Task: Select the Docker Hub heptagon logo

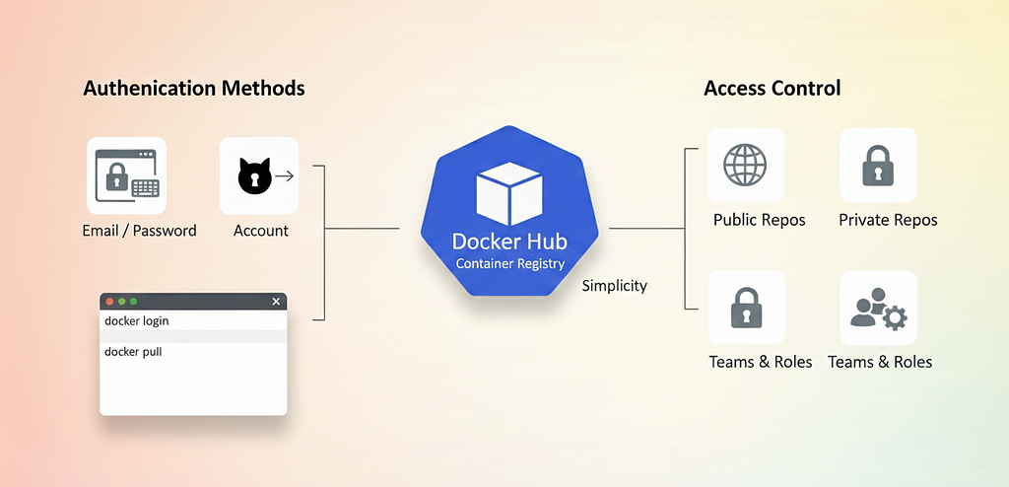Action: click(x=509, y=211)
